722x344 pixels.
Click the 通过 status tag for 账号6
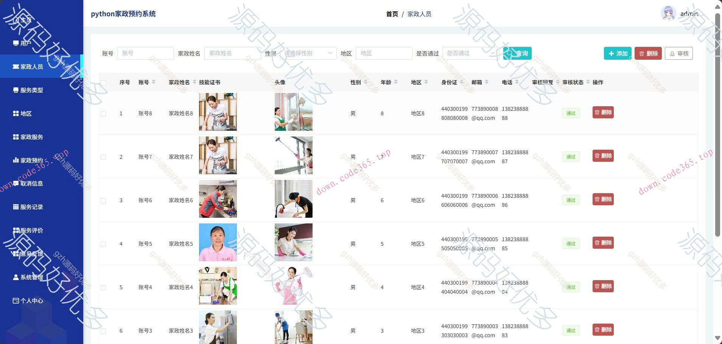(x=571, y=200)
